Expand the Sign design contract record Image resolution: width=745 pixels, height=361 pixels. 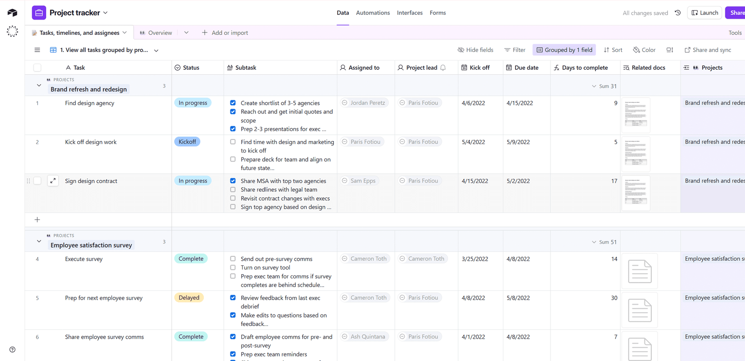point(53,181)
